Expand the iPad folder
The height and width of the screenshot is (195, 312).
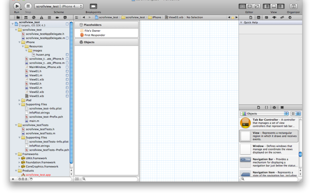19,100
